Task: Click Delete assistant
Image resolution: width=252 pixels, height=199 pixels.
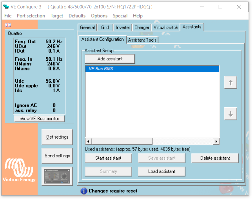Action: (215, 158)
